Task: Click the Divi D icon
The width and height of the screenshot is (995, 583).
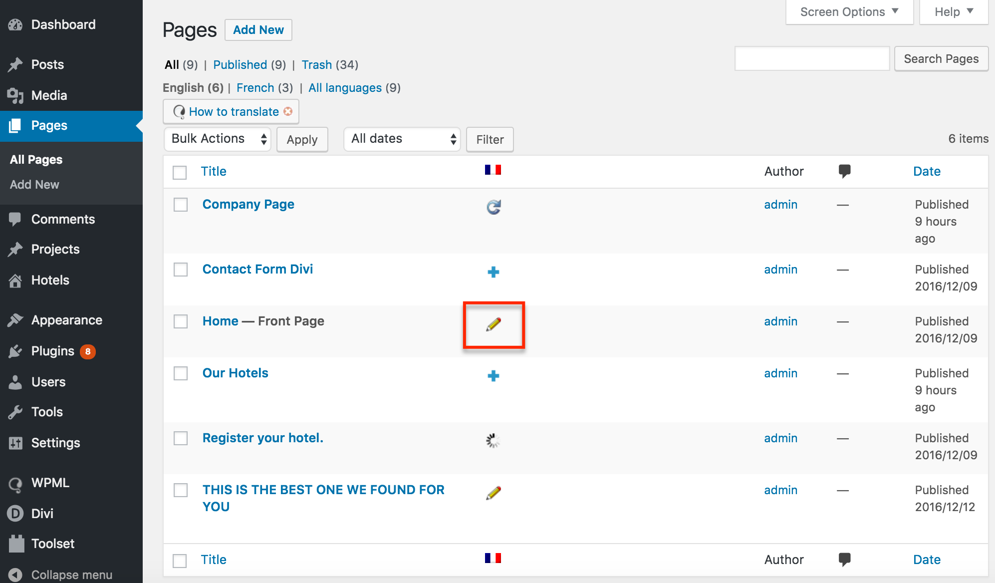Action: (x=15, y=514)
